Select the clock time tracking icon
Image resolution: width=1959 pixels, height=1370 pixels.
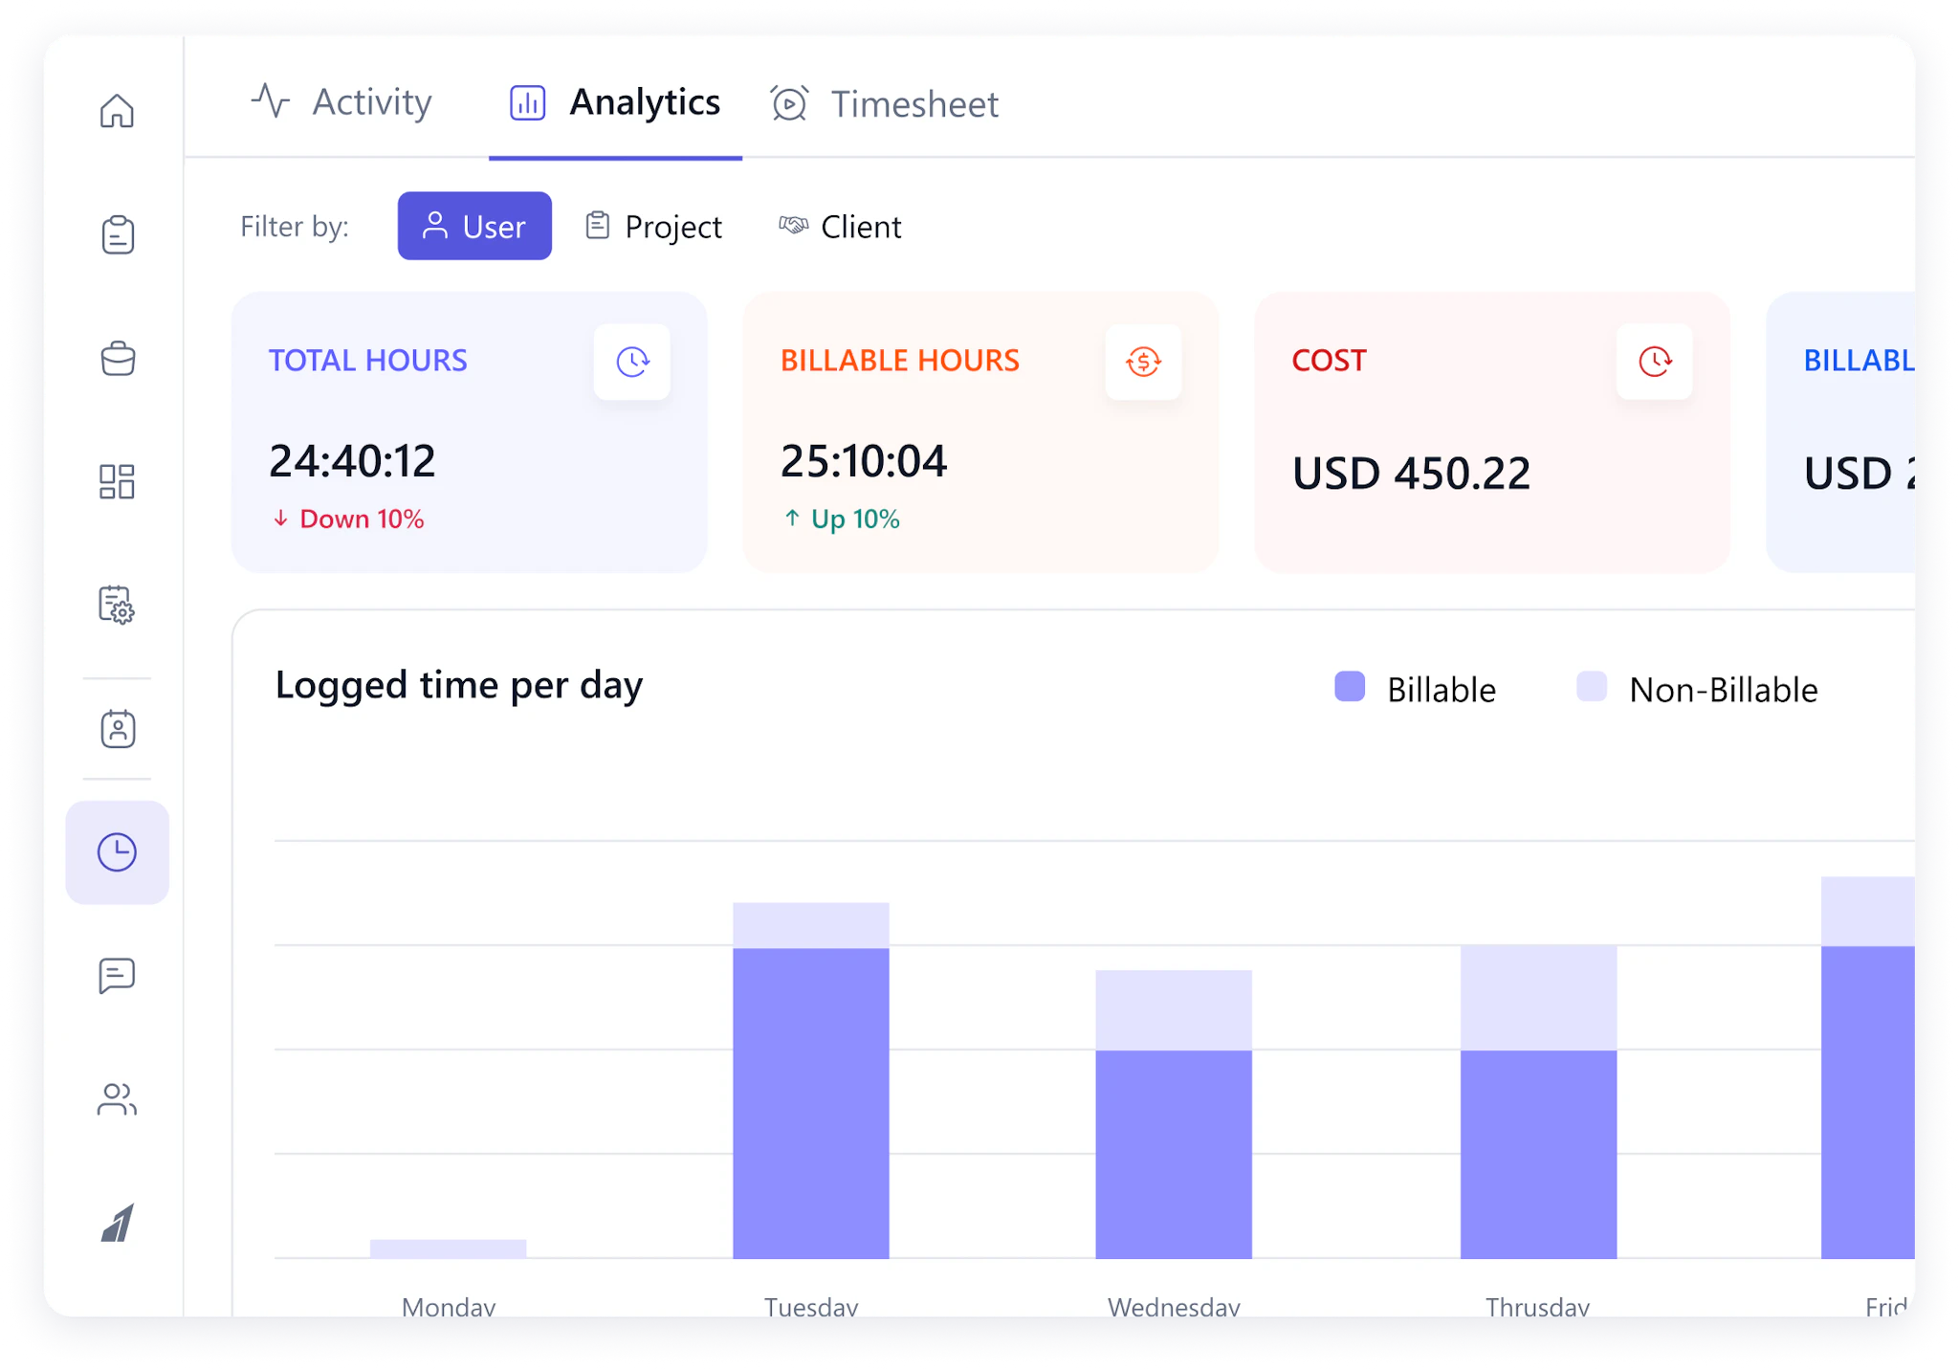point(117,852)
